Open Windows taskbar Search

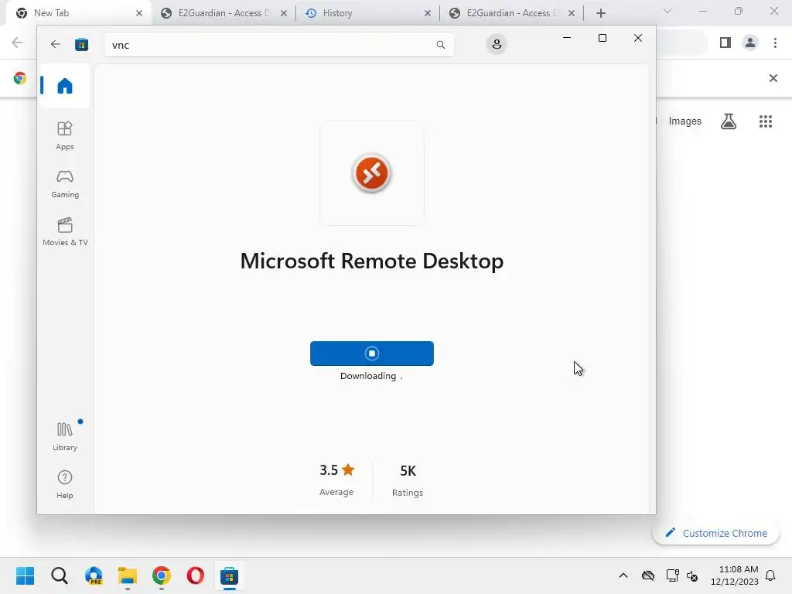59,575
